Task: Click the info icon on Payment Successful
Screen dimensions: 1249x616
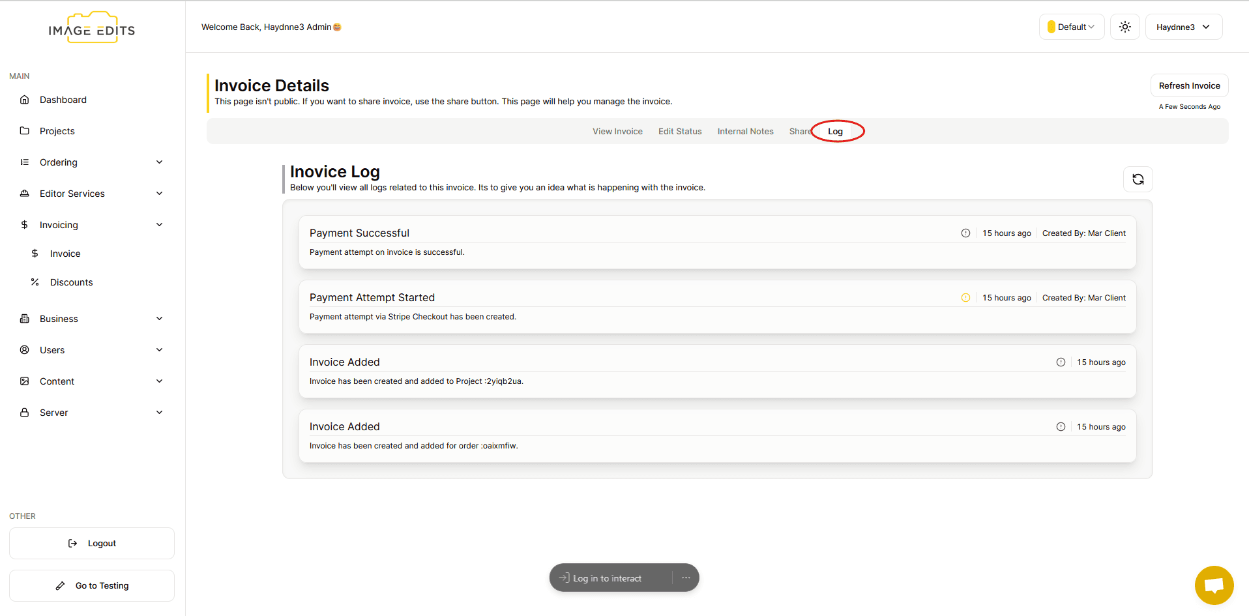Action: (965, 233)
